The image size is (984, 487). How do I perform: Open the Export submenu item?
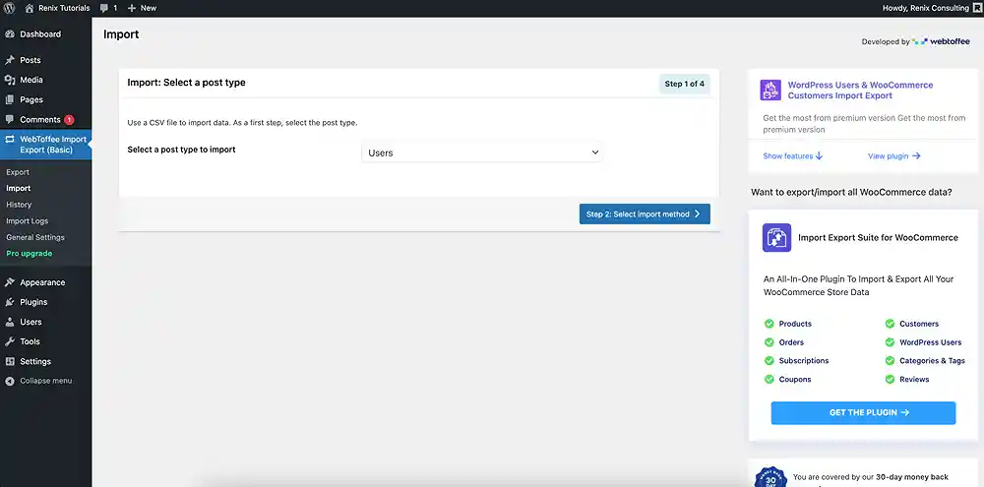coord(18,172)
